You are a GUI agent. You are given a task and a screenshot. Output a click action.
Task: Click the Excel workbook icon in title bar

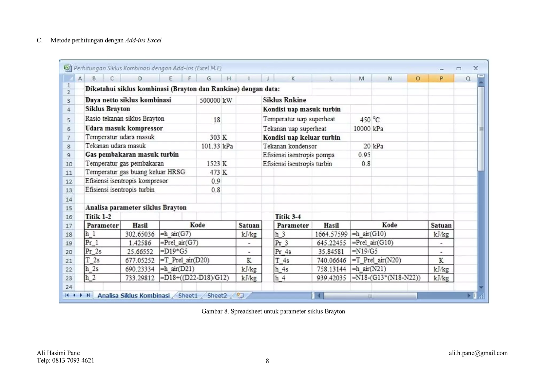[68, 68]
